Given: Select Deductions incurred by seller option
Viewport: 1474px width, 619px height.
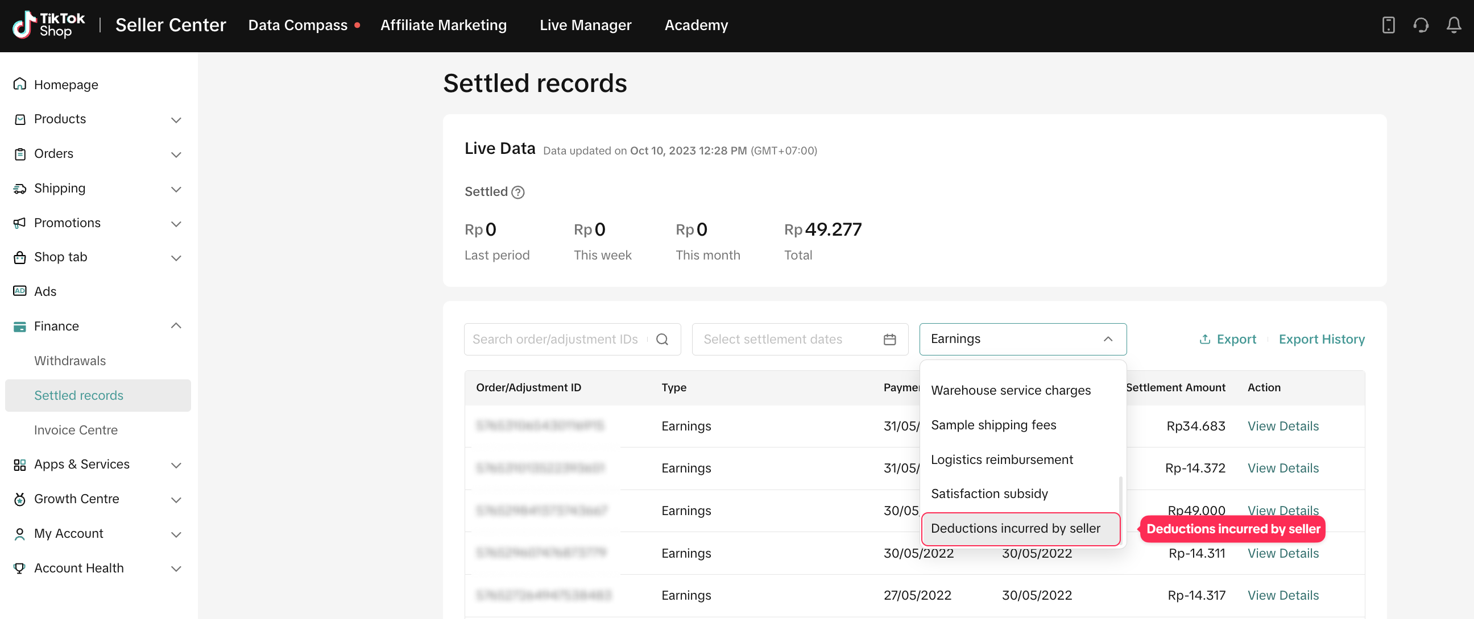Looking at the screenshot, I should point(1015,528).
